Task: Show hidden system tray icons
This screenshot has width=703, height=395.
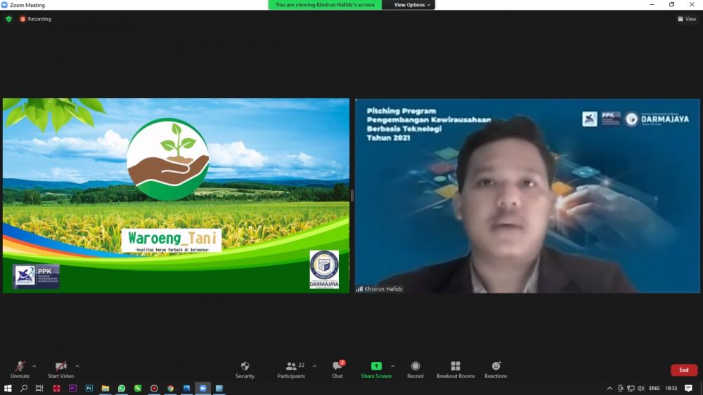Action: click(x=610, y=388)
